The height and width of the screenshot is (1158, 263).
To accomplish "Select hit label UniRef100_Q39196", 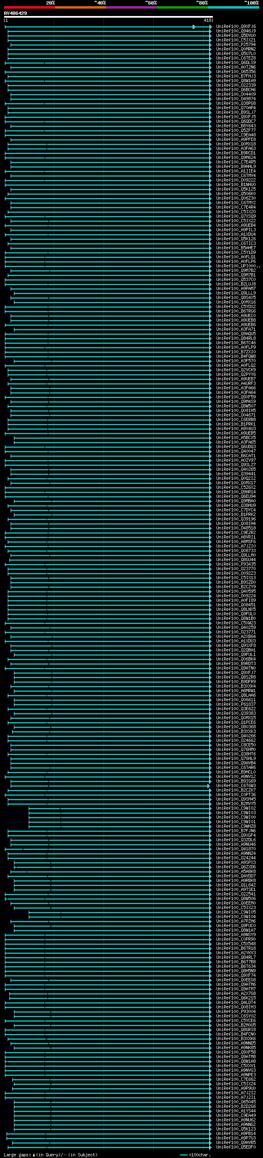I will pyautogui.click(x=236, y=519).
